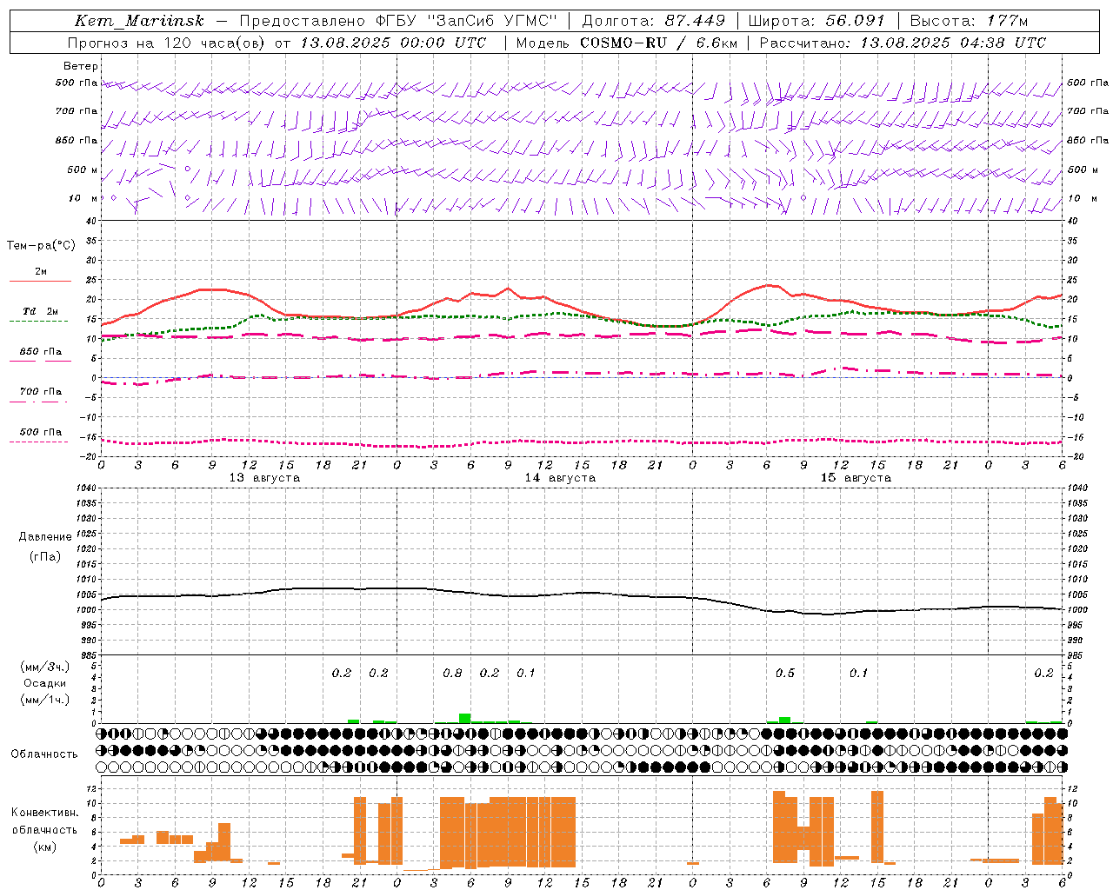Click the 0.5 precipitation value
The width and height of the screenshot is (1113, 890).
784,674
